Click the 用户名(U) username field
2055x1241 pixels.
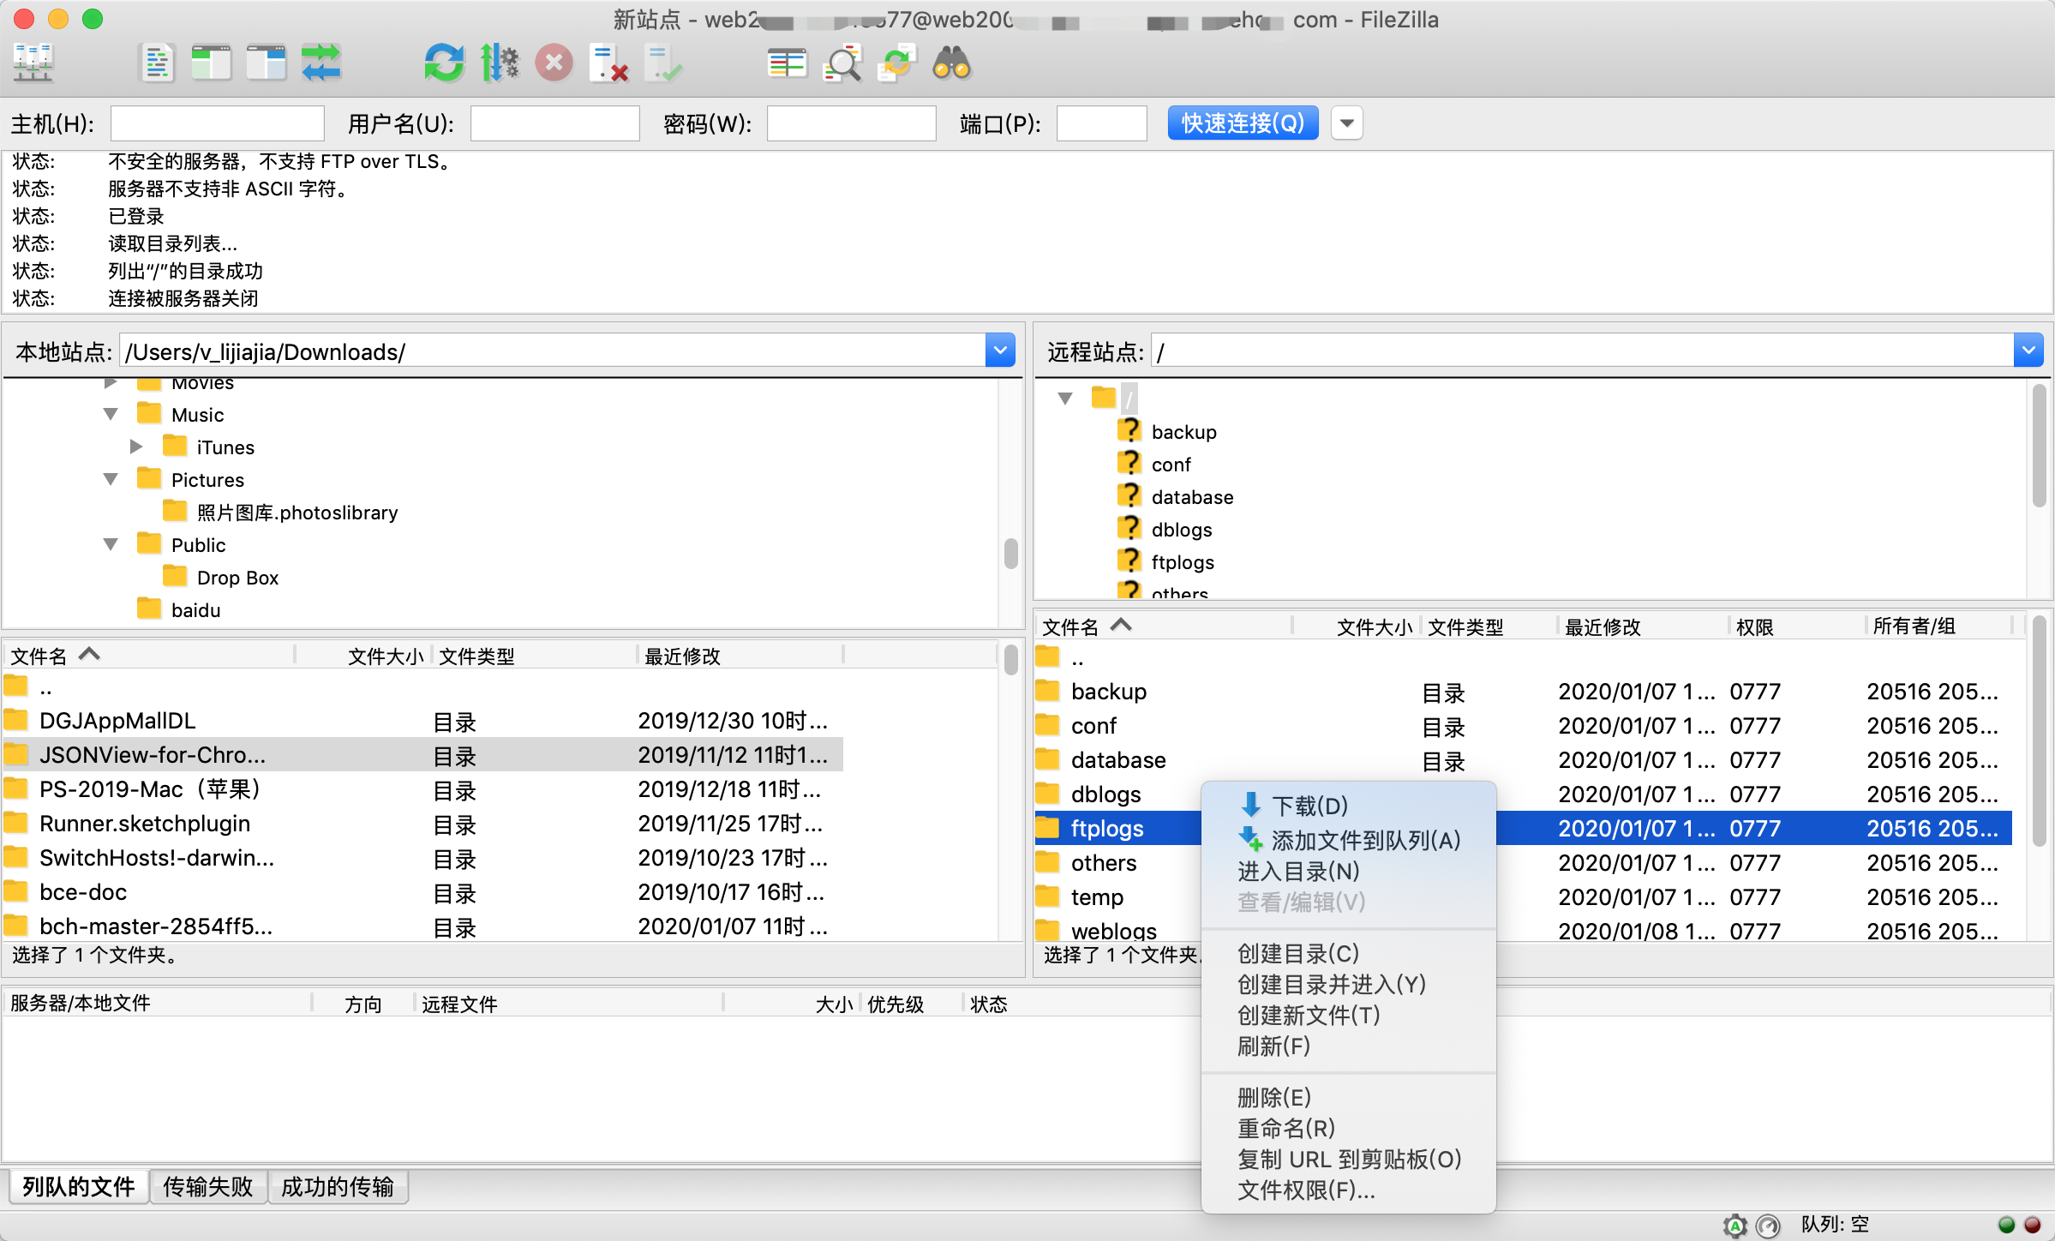555,123
